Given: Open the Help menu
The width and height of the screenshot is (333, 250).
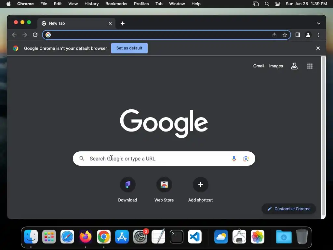Looking at the screenshot, I should click(196, 4).
